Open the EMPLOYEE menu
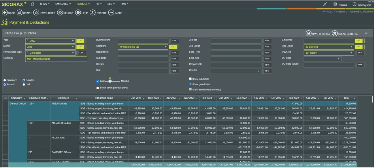The image size is (375, 168). [63, 4]
